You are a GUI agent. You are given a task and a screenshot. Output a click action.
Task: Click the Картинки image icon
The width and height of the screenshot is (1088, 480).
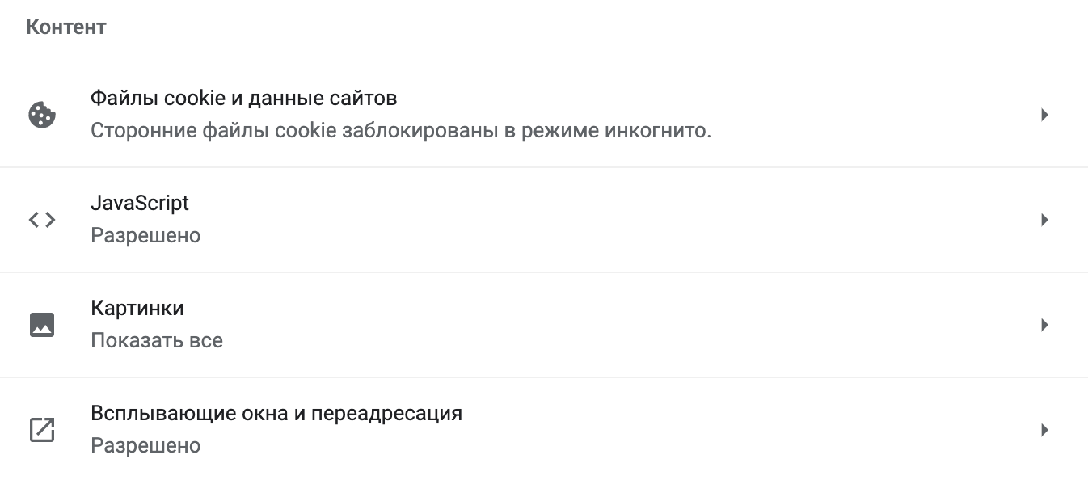41,325
